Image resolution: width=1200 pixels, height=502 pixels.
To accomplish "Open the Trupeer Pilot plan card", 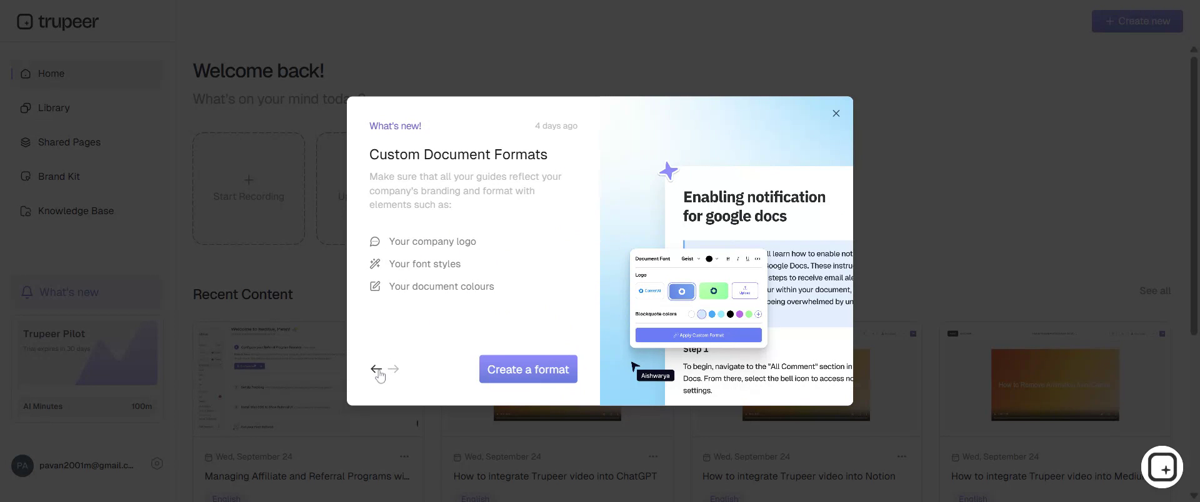I will (x=87, y=370).
